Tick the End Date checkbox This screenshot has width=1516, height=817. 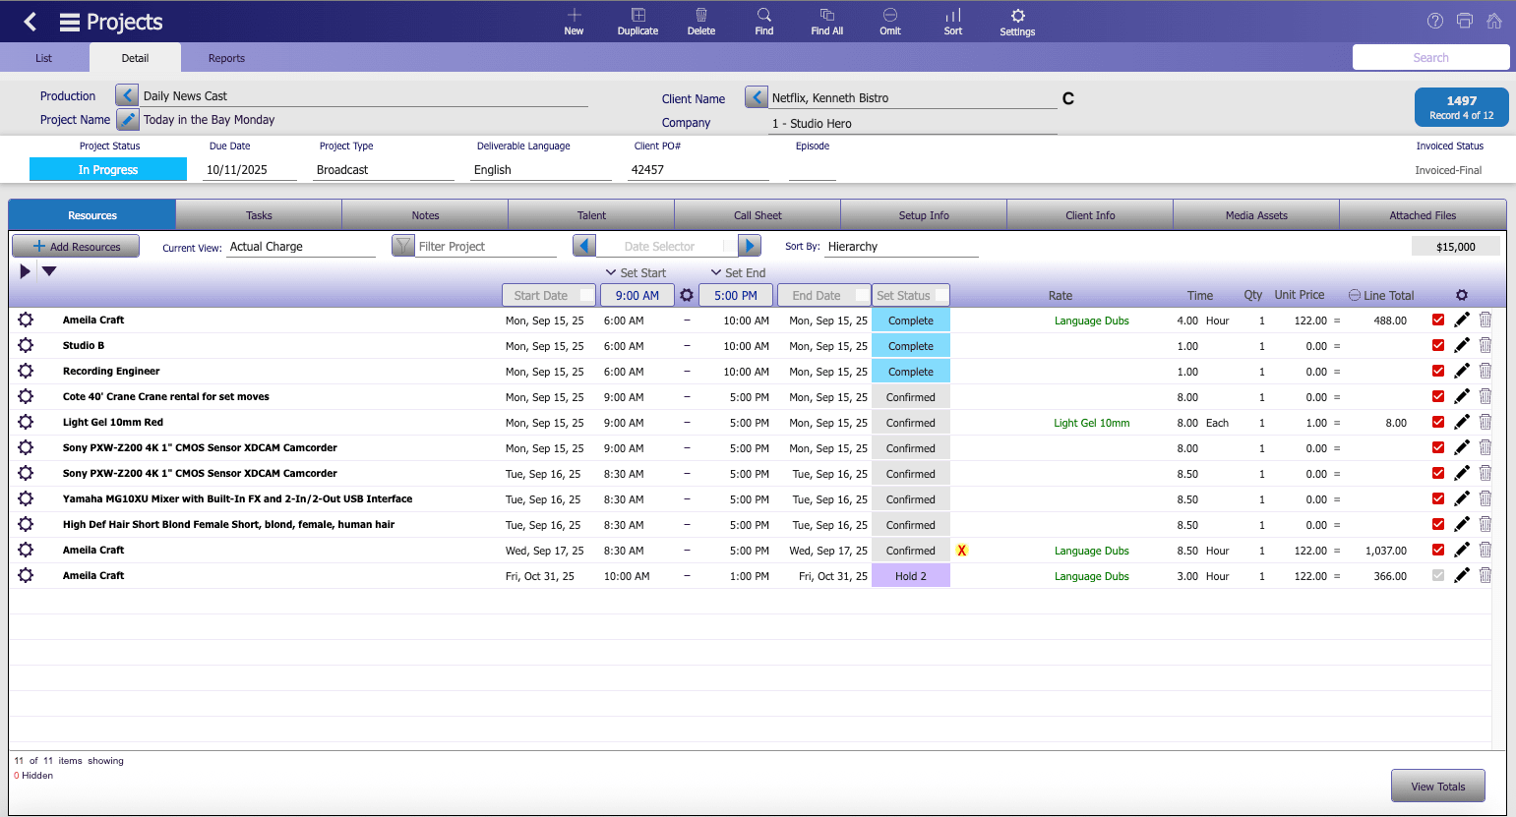point(862,295)
